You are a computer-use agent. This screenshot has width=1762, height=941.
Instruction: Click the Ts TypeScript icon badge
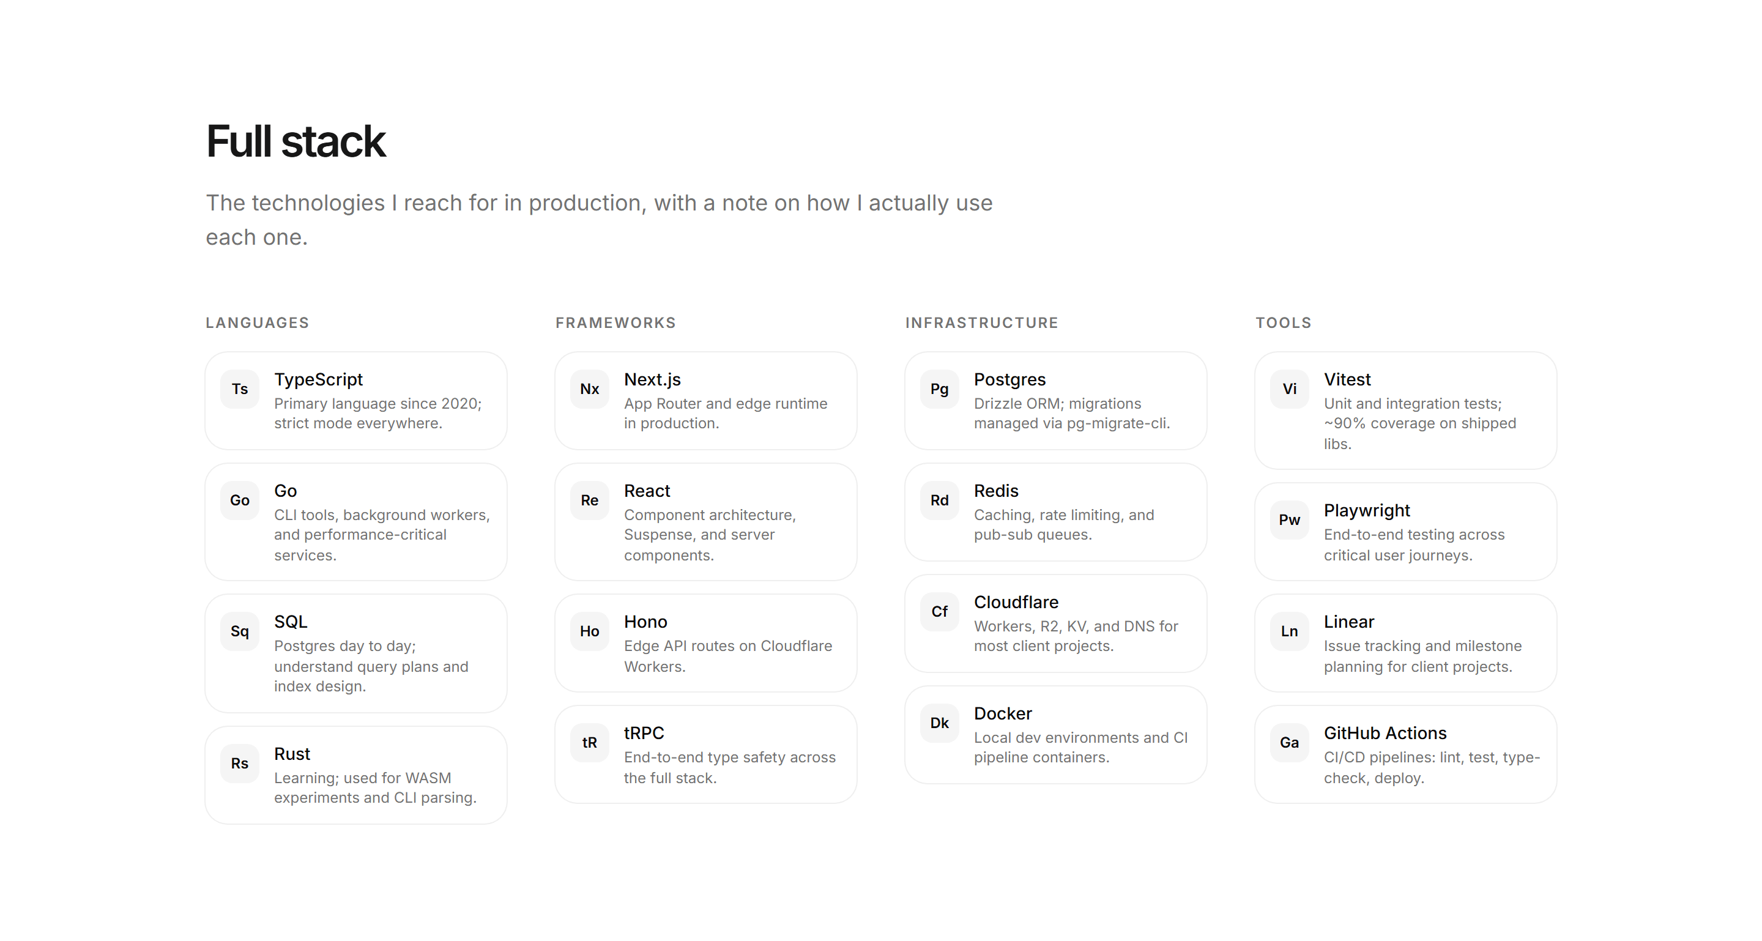click(x=239, y=389)
